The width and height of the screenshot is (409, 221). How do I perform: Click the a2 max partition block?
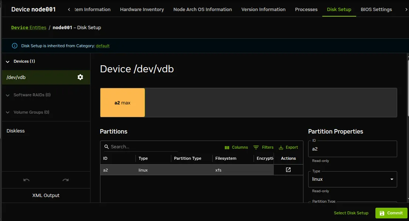pos(122,103)
